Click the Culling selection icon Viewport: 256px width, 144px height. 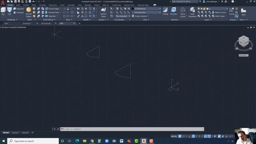(165, 11)
